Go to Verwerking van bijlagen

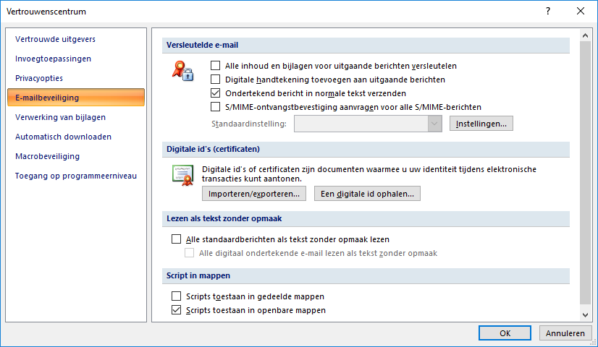60,117
